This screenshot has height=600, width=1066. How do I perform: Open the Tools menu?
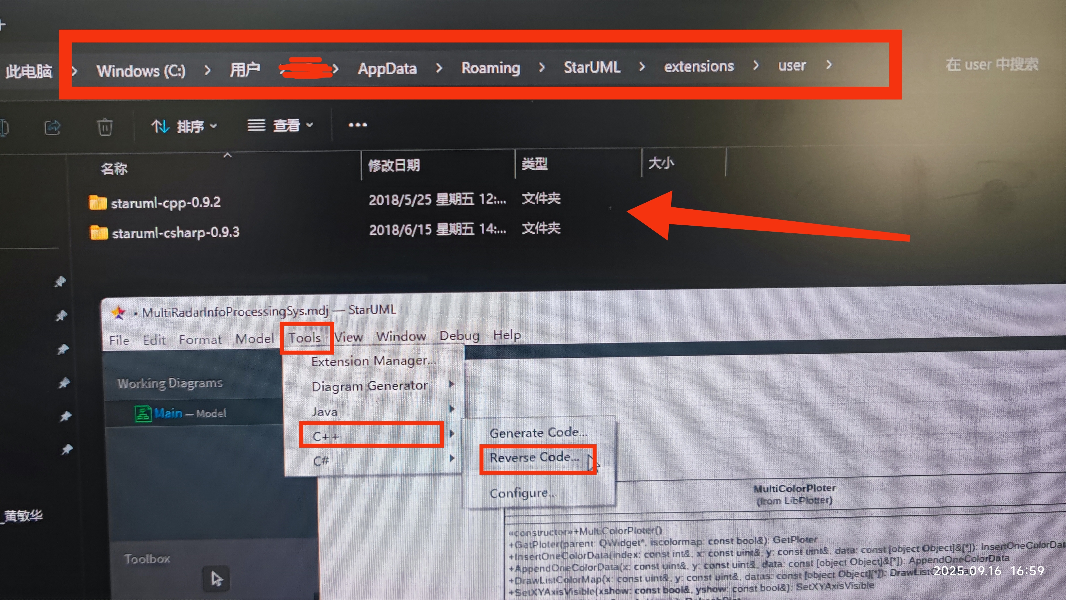[304, 338]
